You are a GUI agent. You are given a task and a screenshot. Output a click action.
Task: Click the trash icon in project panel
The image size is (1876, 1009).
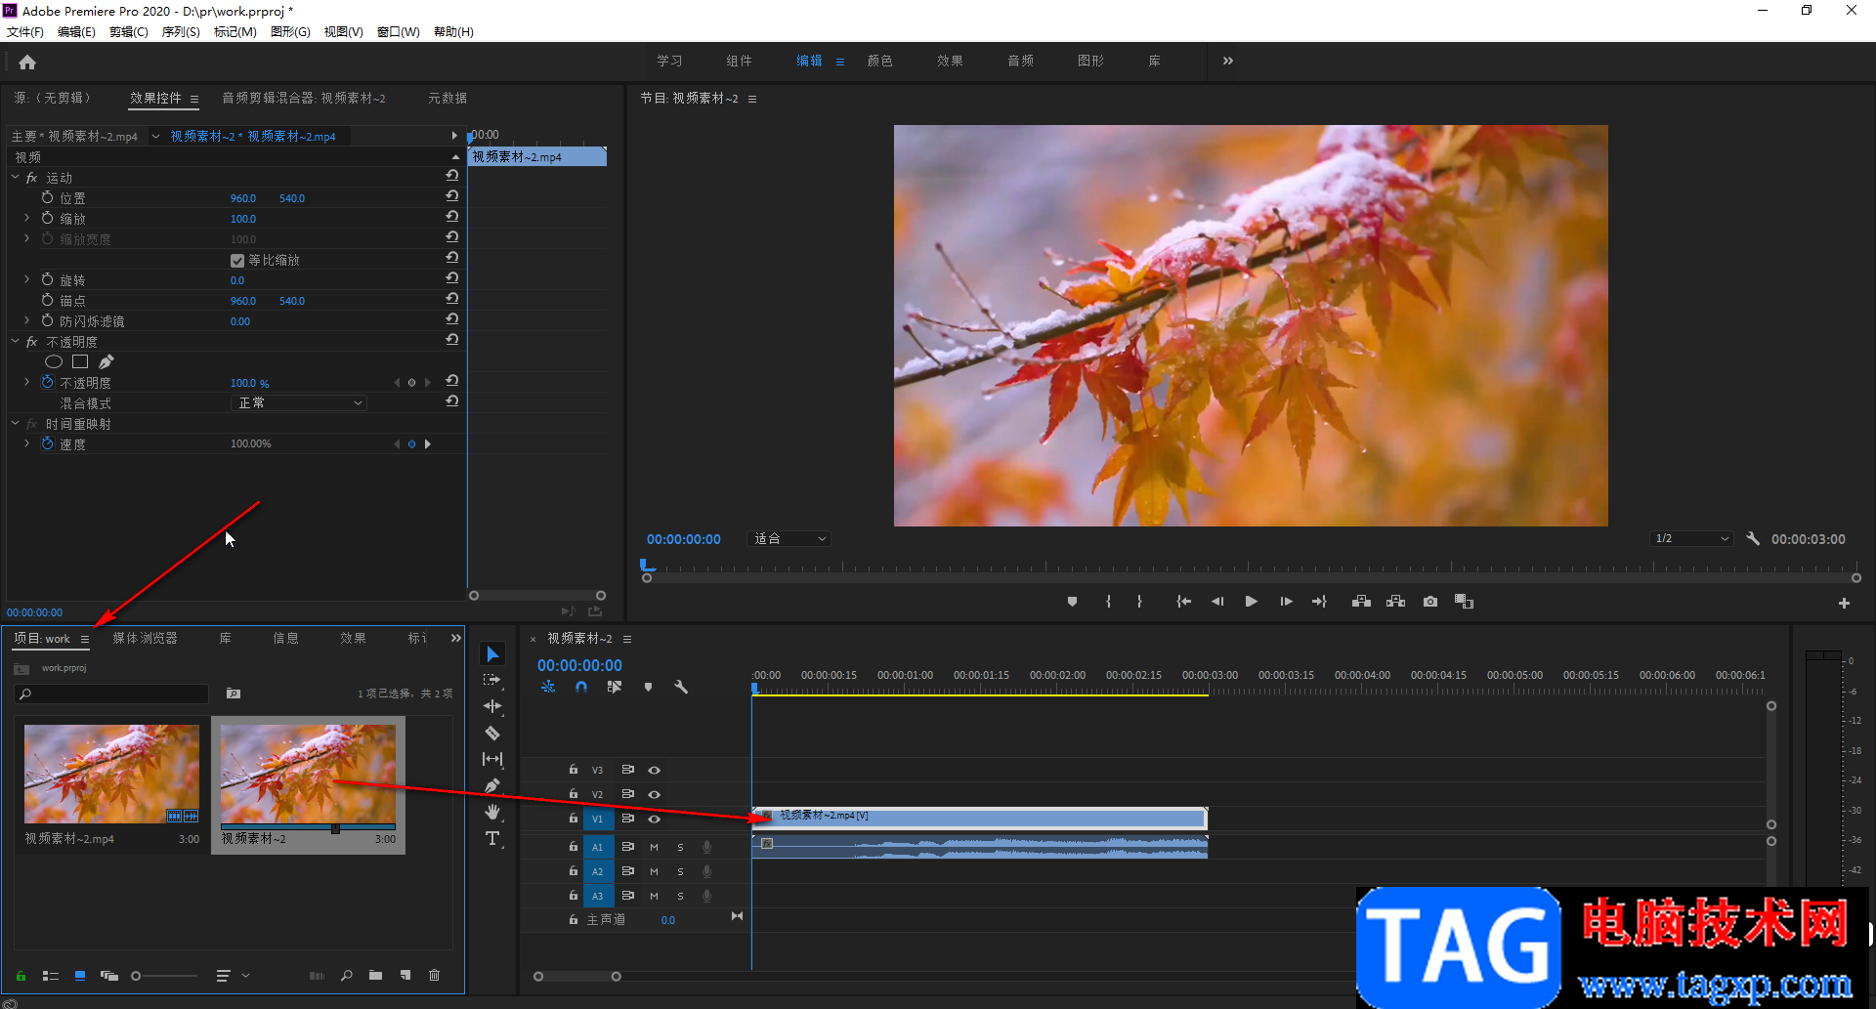click(x=435, y=975)
